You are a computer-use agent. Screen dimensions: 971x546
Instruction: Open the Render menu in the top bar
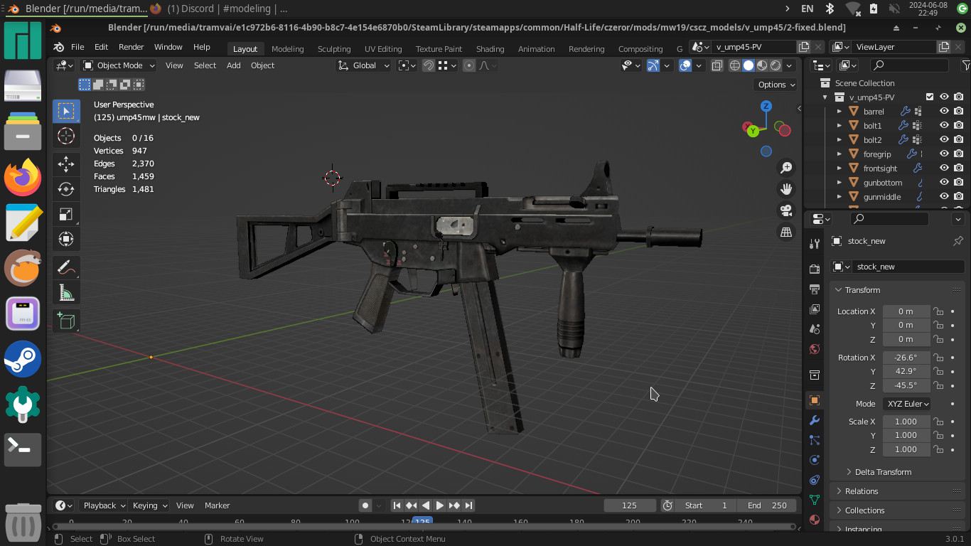tap(131, 46)
